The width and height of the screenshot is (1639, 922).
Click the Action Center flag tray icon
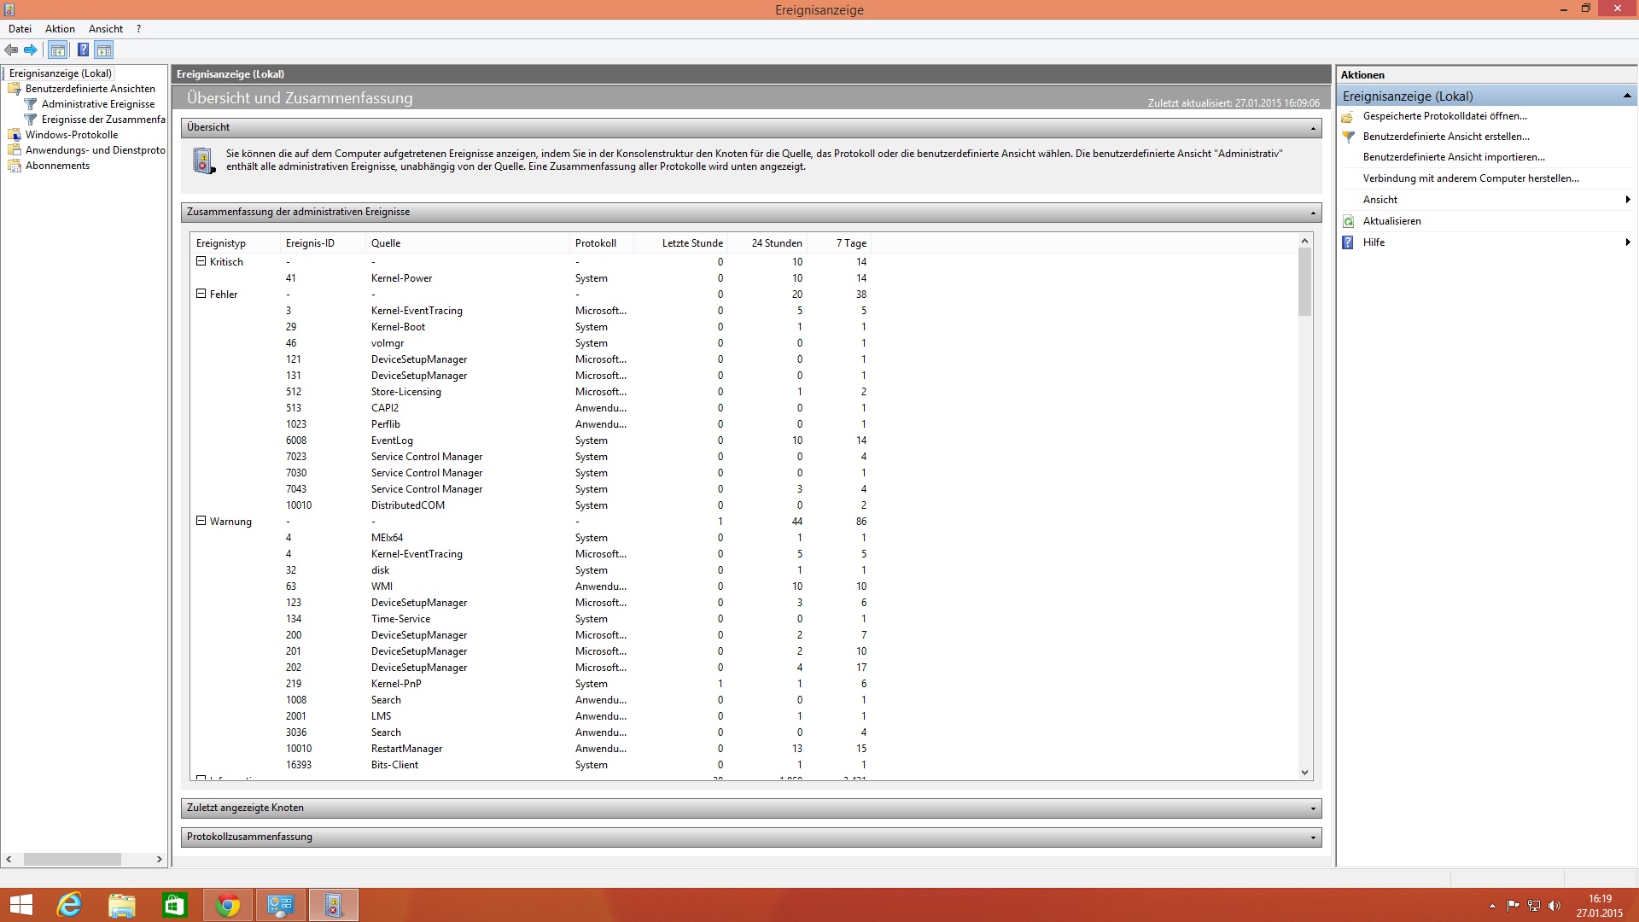coord(1513,906)
